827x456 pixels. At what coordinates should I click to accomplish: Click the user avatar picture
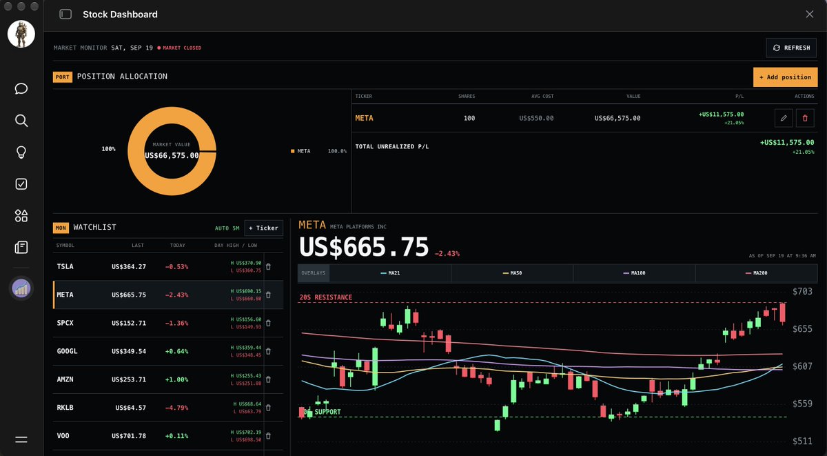21,34
